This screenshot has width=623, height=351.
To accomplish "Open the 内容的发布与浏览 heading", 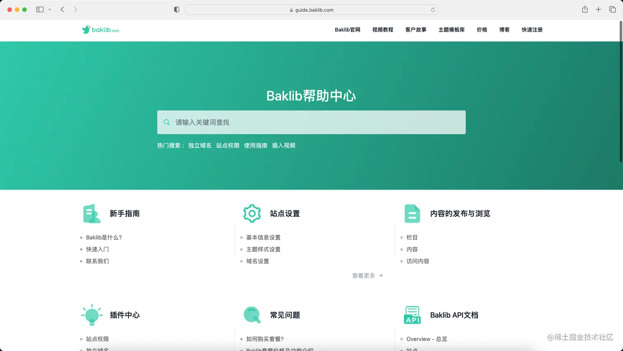I will click(460, 213).
